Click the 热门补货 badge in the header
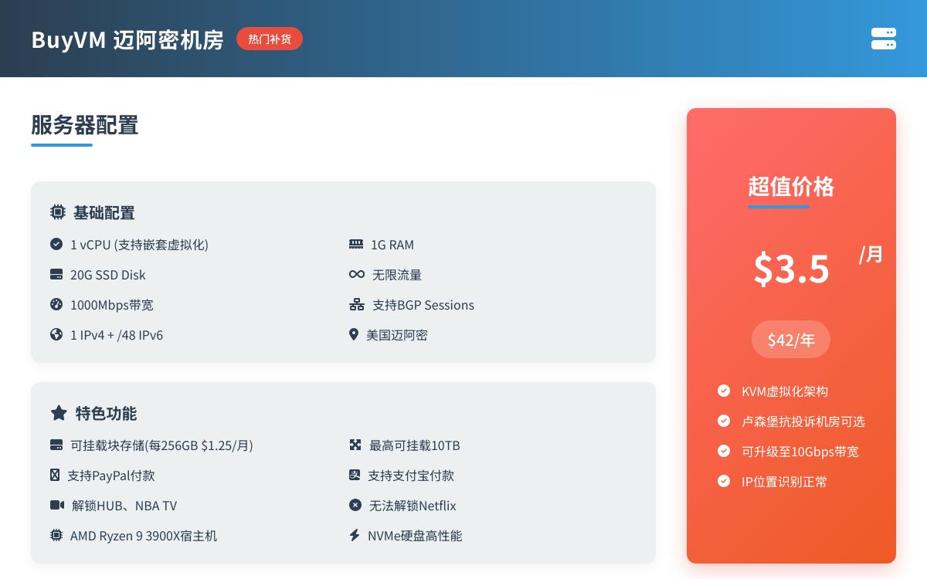 pyautogui.click(x=270, y=39)
